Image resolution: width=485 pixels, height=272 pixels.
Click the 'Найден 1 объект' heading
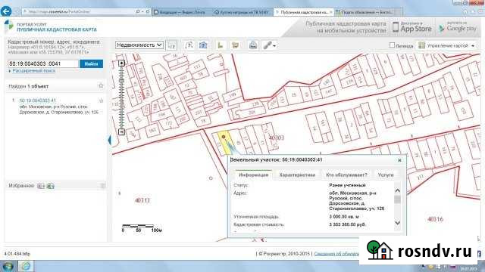[29, 86]
